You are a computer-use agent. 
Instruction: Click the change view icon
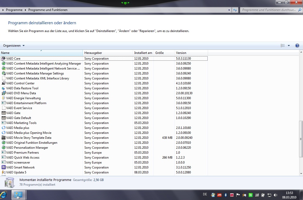[x=282, y=46]
